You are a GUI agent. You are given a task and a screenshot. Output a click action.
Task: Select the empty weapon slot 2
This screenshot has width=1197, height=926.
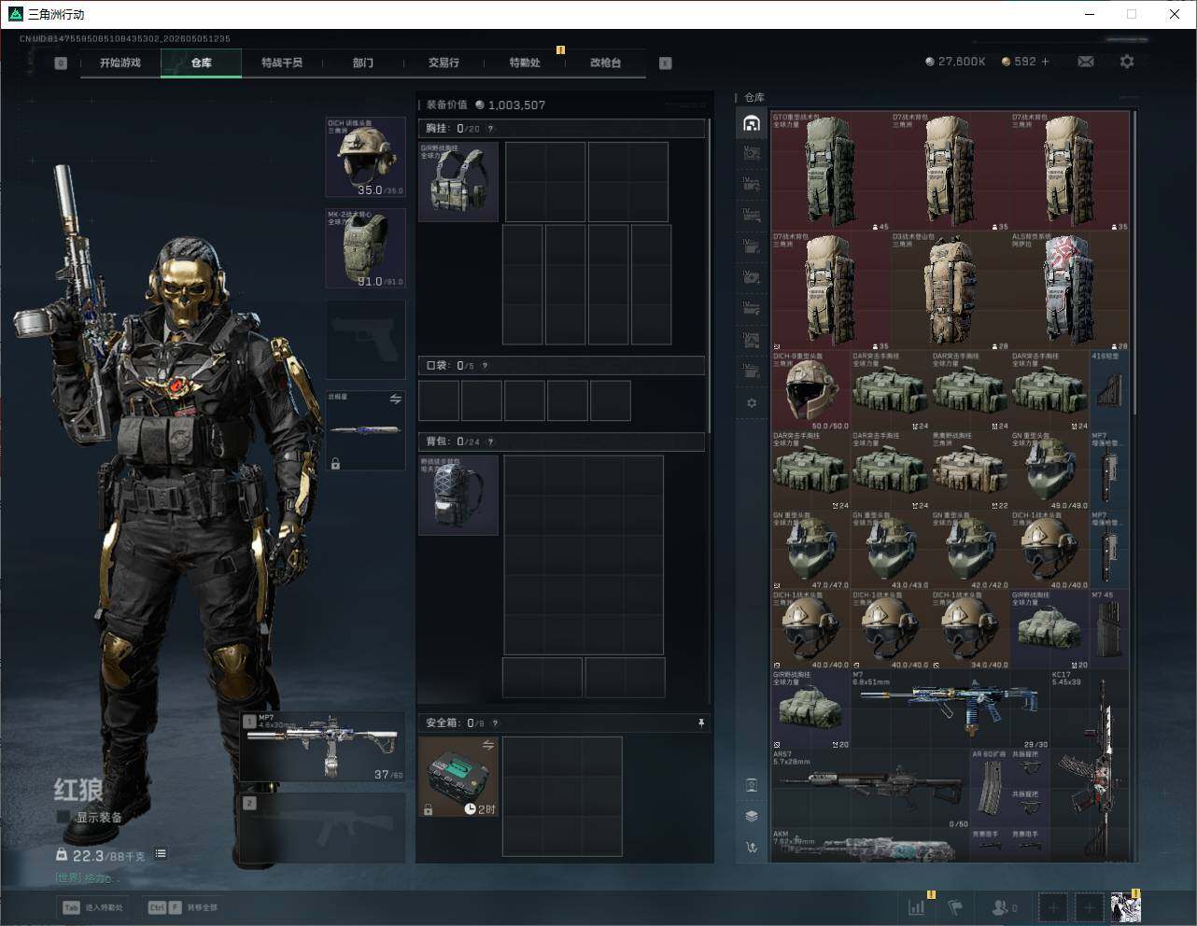(x=323, y=828)
